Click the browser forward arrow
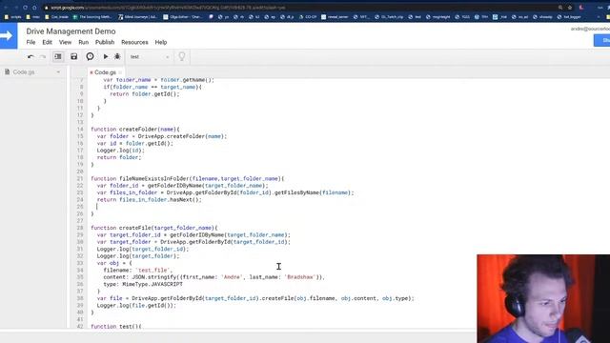The height and width of the screenshot is (343, 610). coord(15,8)
